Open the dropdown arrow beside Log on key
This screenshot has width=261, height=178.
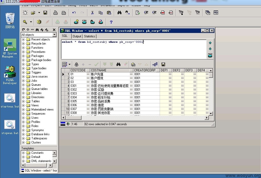click(x=31, y=22)
